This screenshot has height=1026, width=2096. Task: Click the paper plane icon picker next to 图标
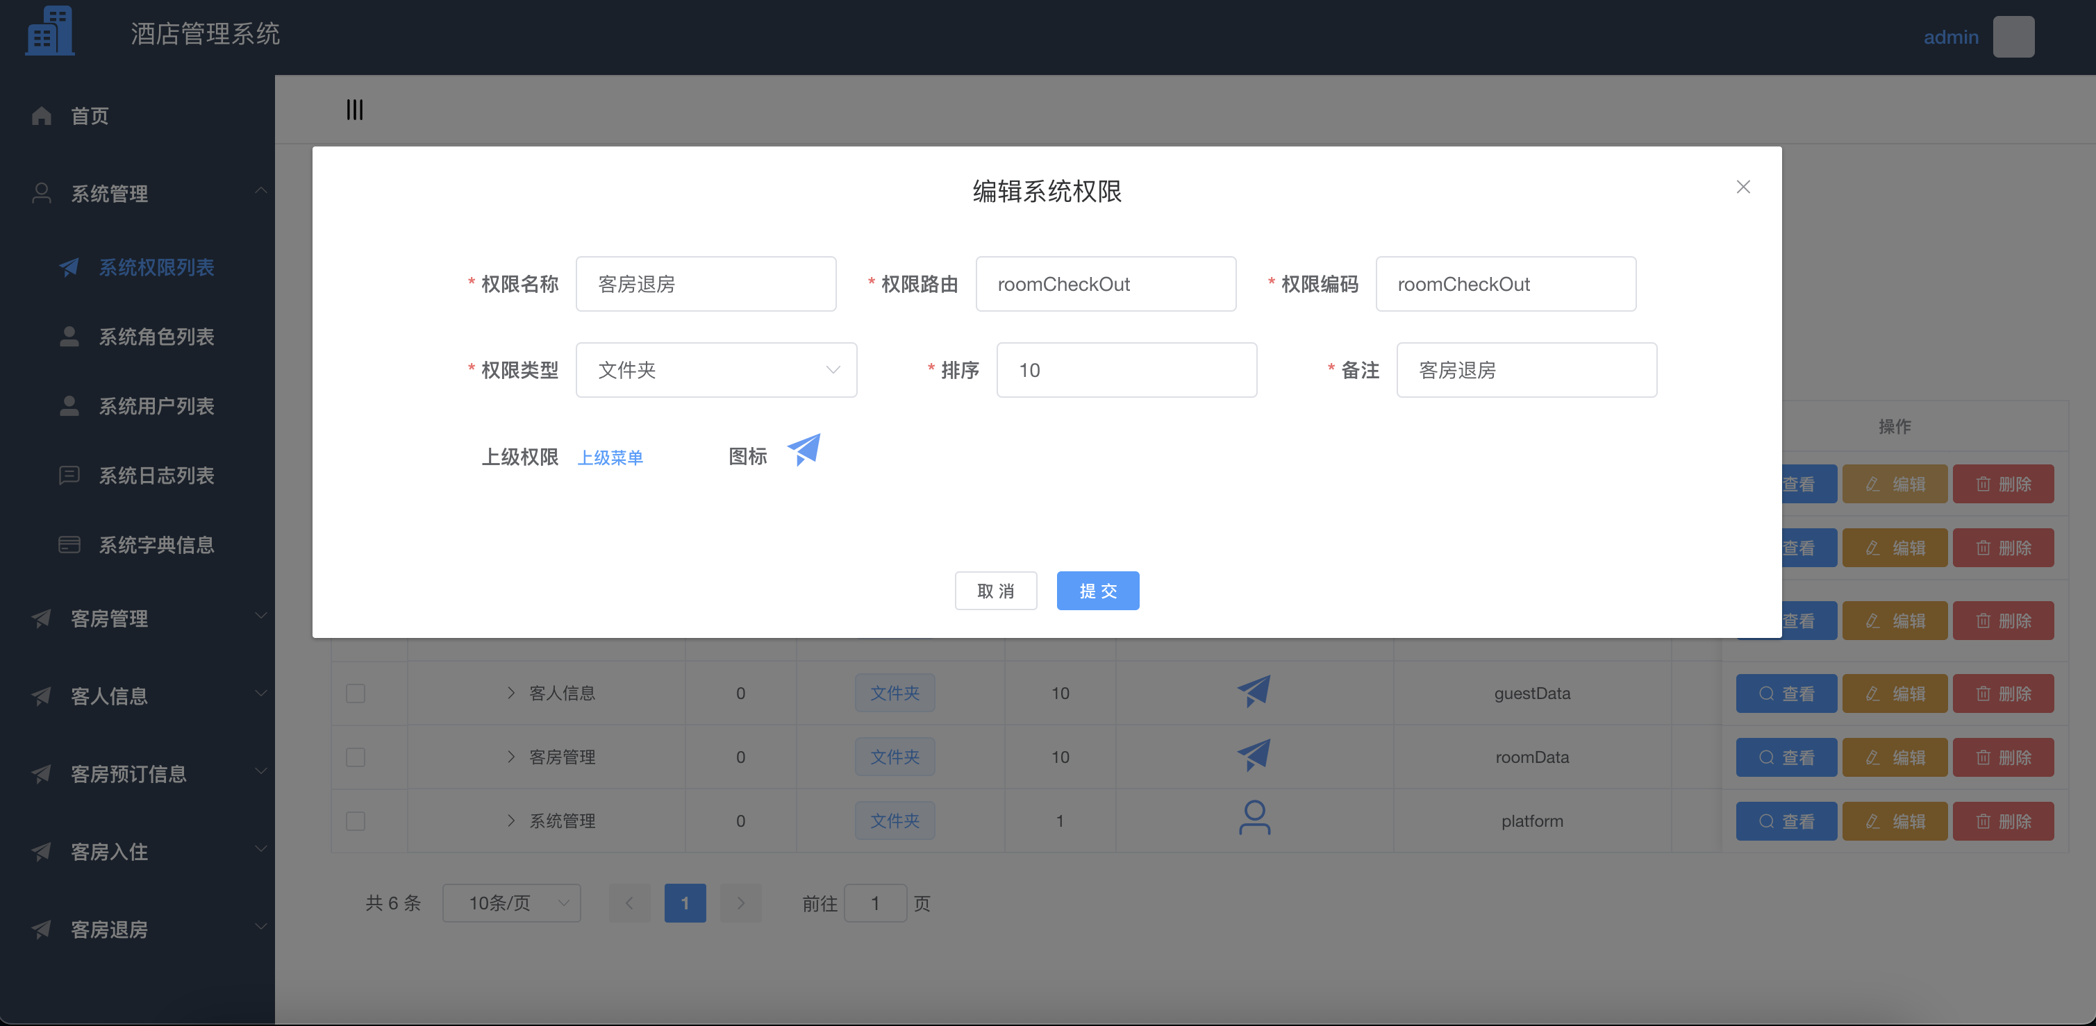click(803, 451)
